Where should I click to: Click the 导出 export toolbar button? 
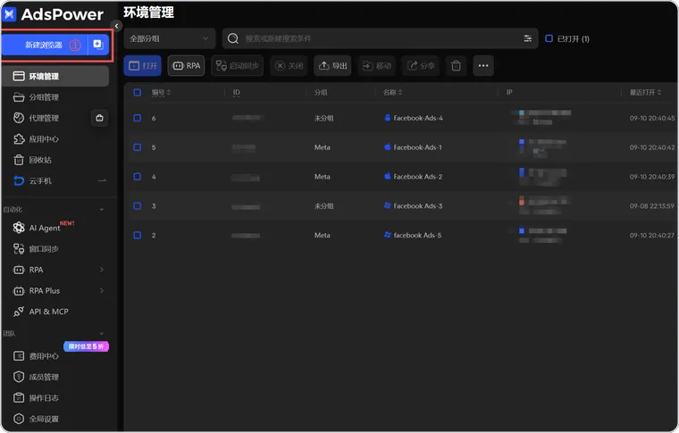332,66
